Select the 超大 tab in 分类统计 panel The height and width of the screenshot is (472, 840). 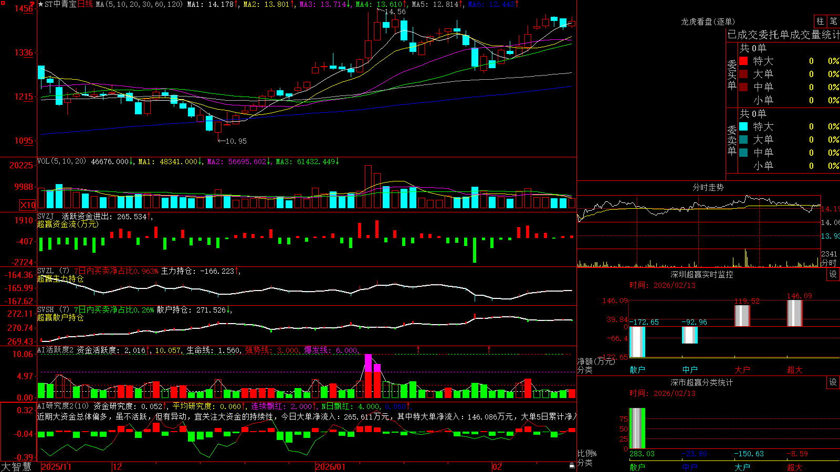pos(795,467)
